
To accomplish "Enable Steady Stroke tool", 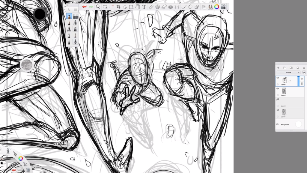I will (184, 7).
